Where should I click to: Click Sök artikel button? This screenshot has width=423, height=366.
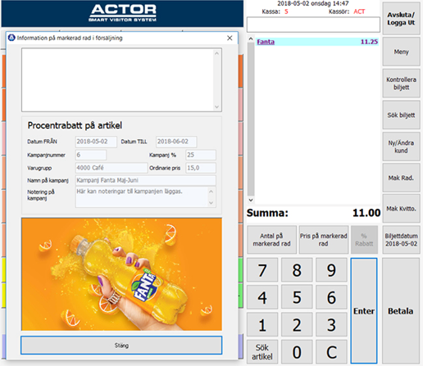pos(262,352)
